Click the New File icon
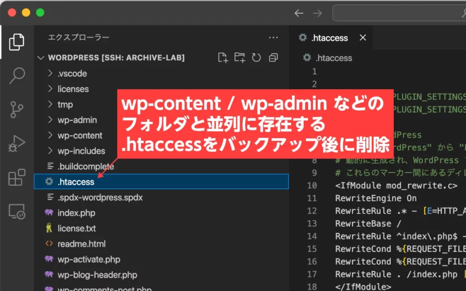This screenshot has height=291, width=466. 223,58
